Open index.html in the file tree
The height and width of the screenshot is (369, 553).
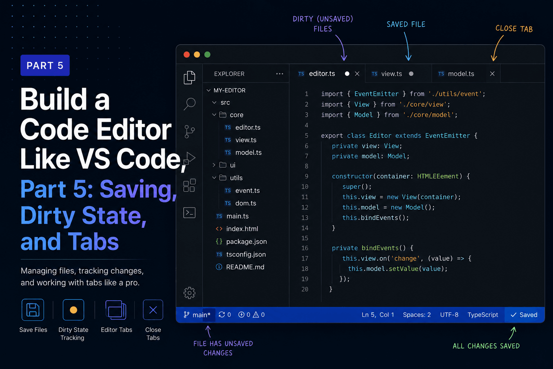(242, 229)
